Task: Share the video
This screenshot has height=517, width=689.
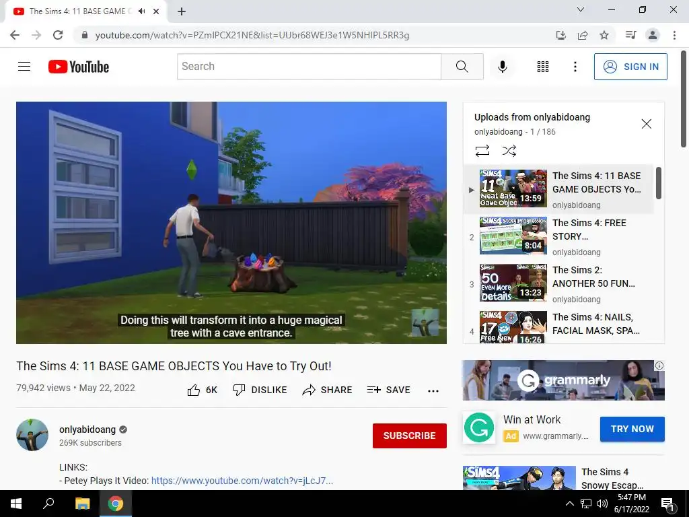Action: point(328,390)
